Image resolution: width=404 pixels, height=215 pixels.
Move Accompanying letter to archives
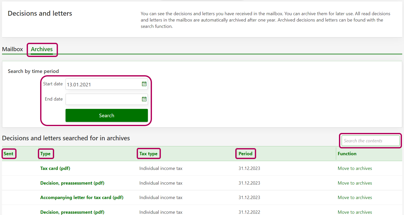355,198
